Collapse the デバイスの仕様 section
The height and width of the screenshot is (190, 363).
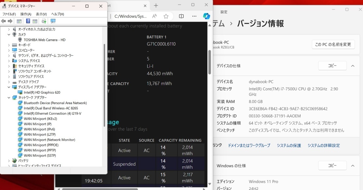pyautogui.click(x=353, y=66)
